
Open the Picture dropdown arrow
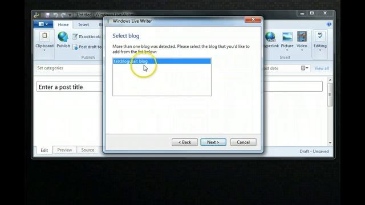point(287,50)
